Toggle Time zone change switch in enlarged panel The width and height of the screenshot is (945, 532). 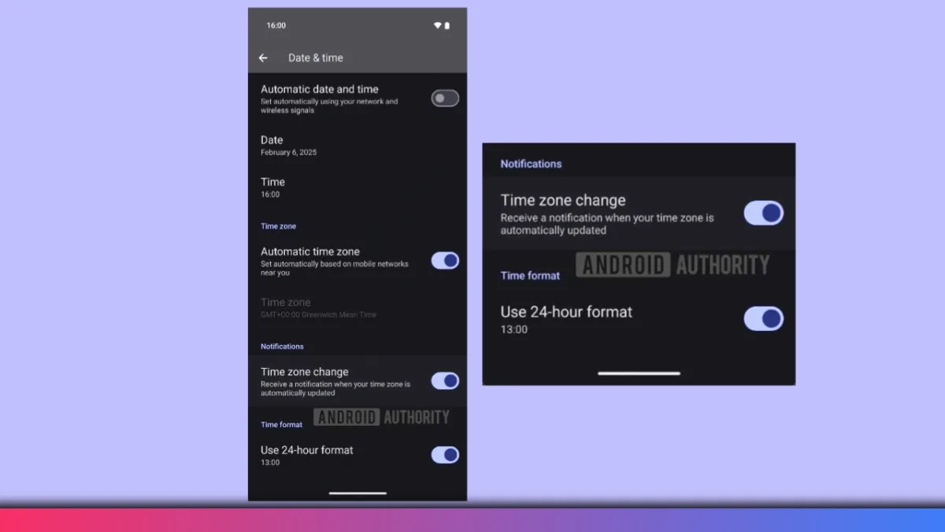763,213
